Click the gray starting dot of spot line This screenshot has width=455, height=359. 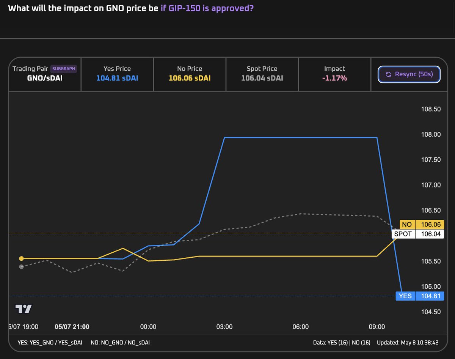point(21,267)
